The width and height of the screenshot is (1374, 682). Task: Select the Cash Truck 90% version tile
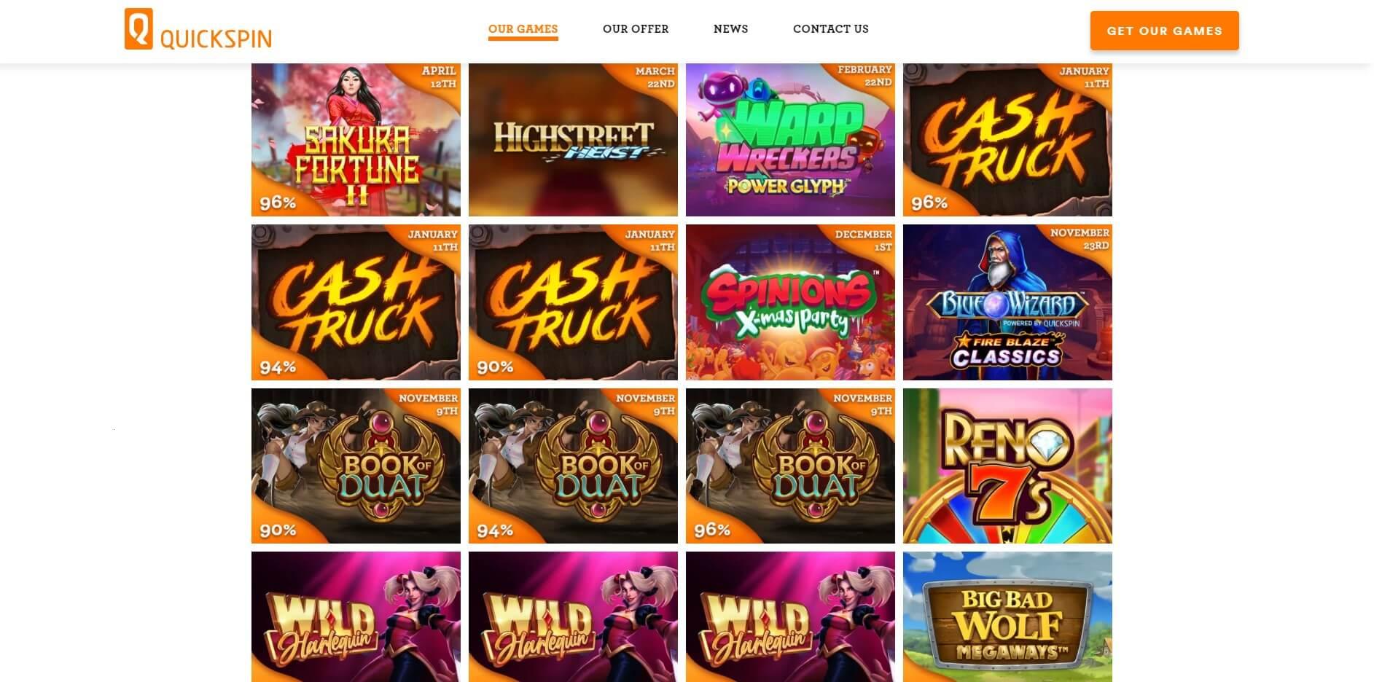coord(573,302)
